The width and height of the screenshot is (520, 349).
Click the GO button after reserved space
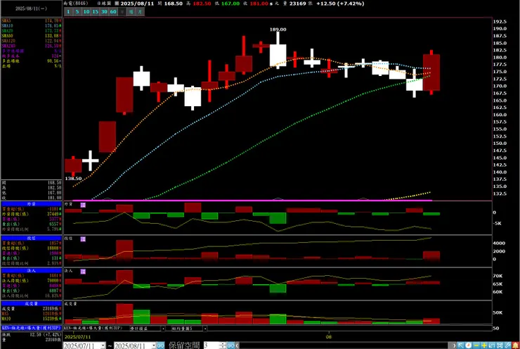pyautogui.click(x=230, y=345)
